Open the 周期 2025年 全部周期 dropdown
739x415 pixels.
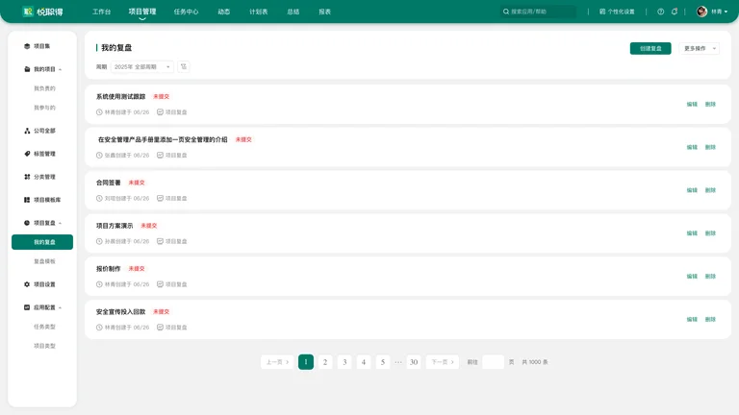[x=141, y=67]
